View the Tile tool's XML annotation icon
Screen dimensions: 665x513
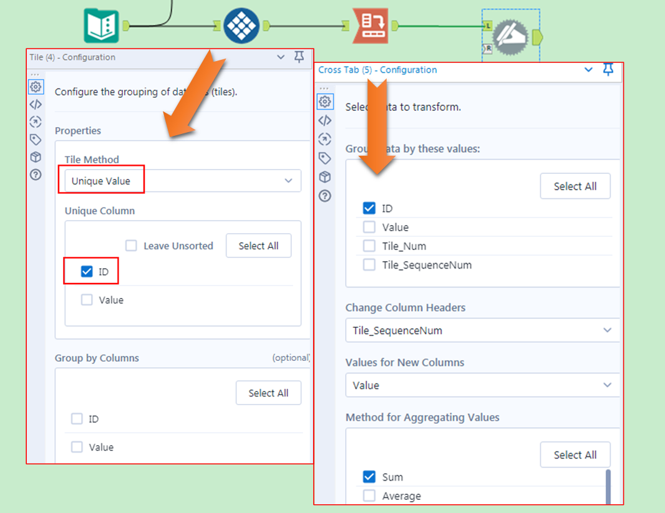click(x=36, y=104)
